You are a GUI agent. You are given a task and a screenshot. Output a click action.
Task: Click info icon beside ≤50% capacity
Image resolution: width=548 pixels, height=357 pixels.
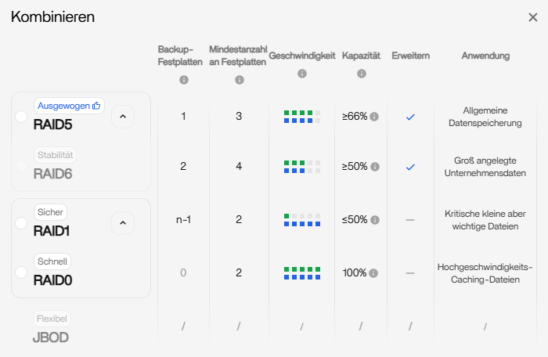[374, 220]
